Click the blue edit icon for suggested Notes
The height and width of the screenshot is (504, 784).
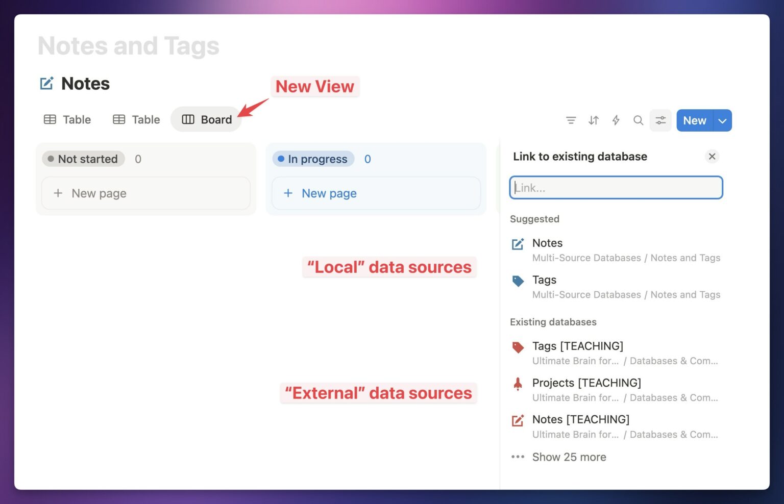tap(518, 244)
